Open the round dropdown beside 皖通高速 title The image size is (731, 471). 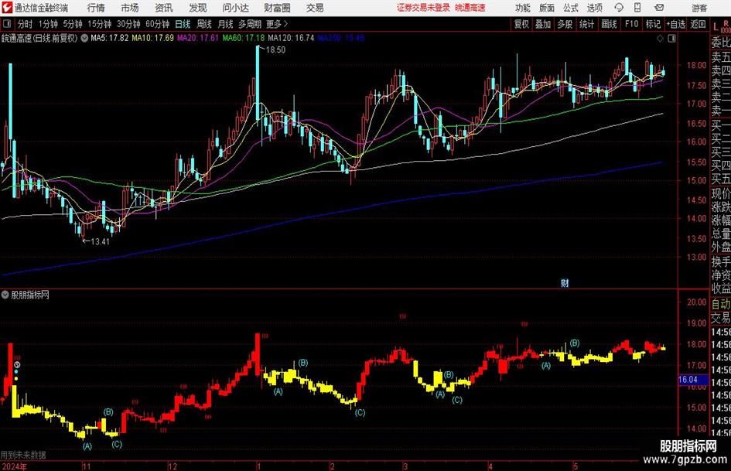point(84,38)
